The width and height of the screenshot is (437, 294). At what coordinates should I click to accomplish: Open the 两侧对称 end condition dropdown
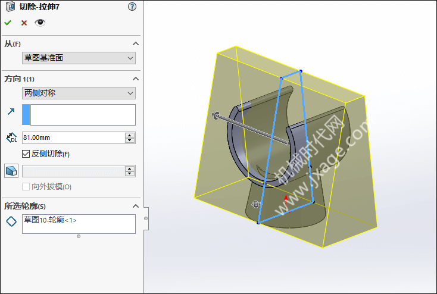coord(79,93)
